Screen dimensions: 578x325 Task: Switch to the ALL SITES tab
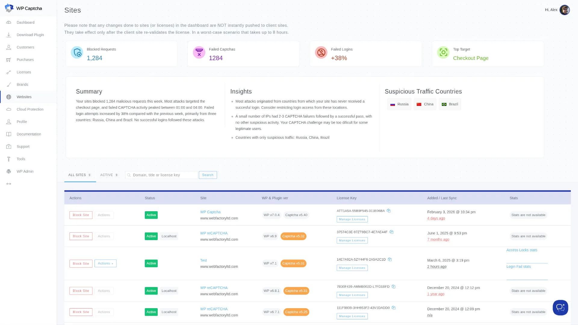click(80, 175)
